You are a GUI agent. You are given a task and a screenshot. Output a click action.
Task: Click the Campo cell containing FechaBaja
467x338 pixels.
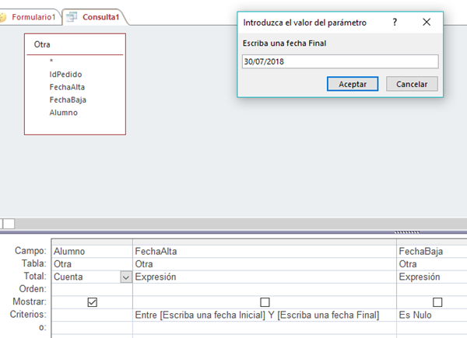point(432,252)
